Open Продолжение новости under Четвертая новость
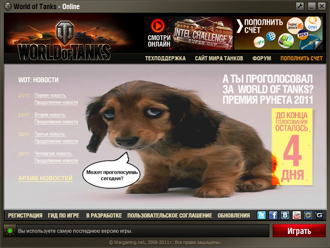The width and height of the screenshot is (330, 248). (56, 160)
